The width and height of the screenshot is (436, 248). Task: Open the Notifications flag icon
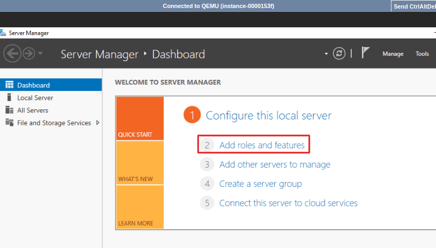click(x=365, y=52)
